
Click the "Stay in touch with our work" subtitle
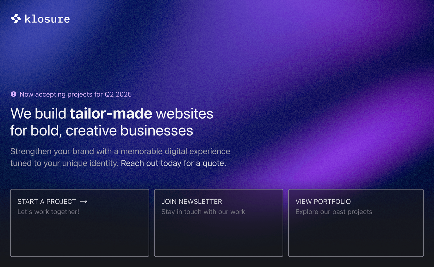click(203, 212)
